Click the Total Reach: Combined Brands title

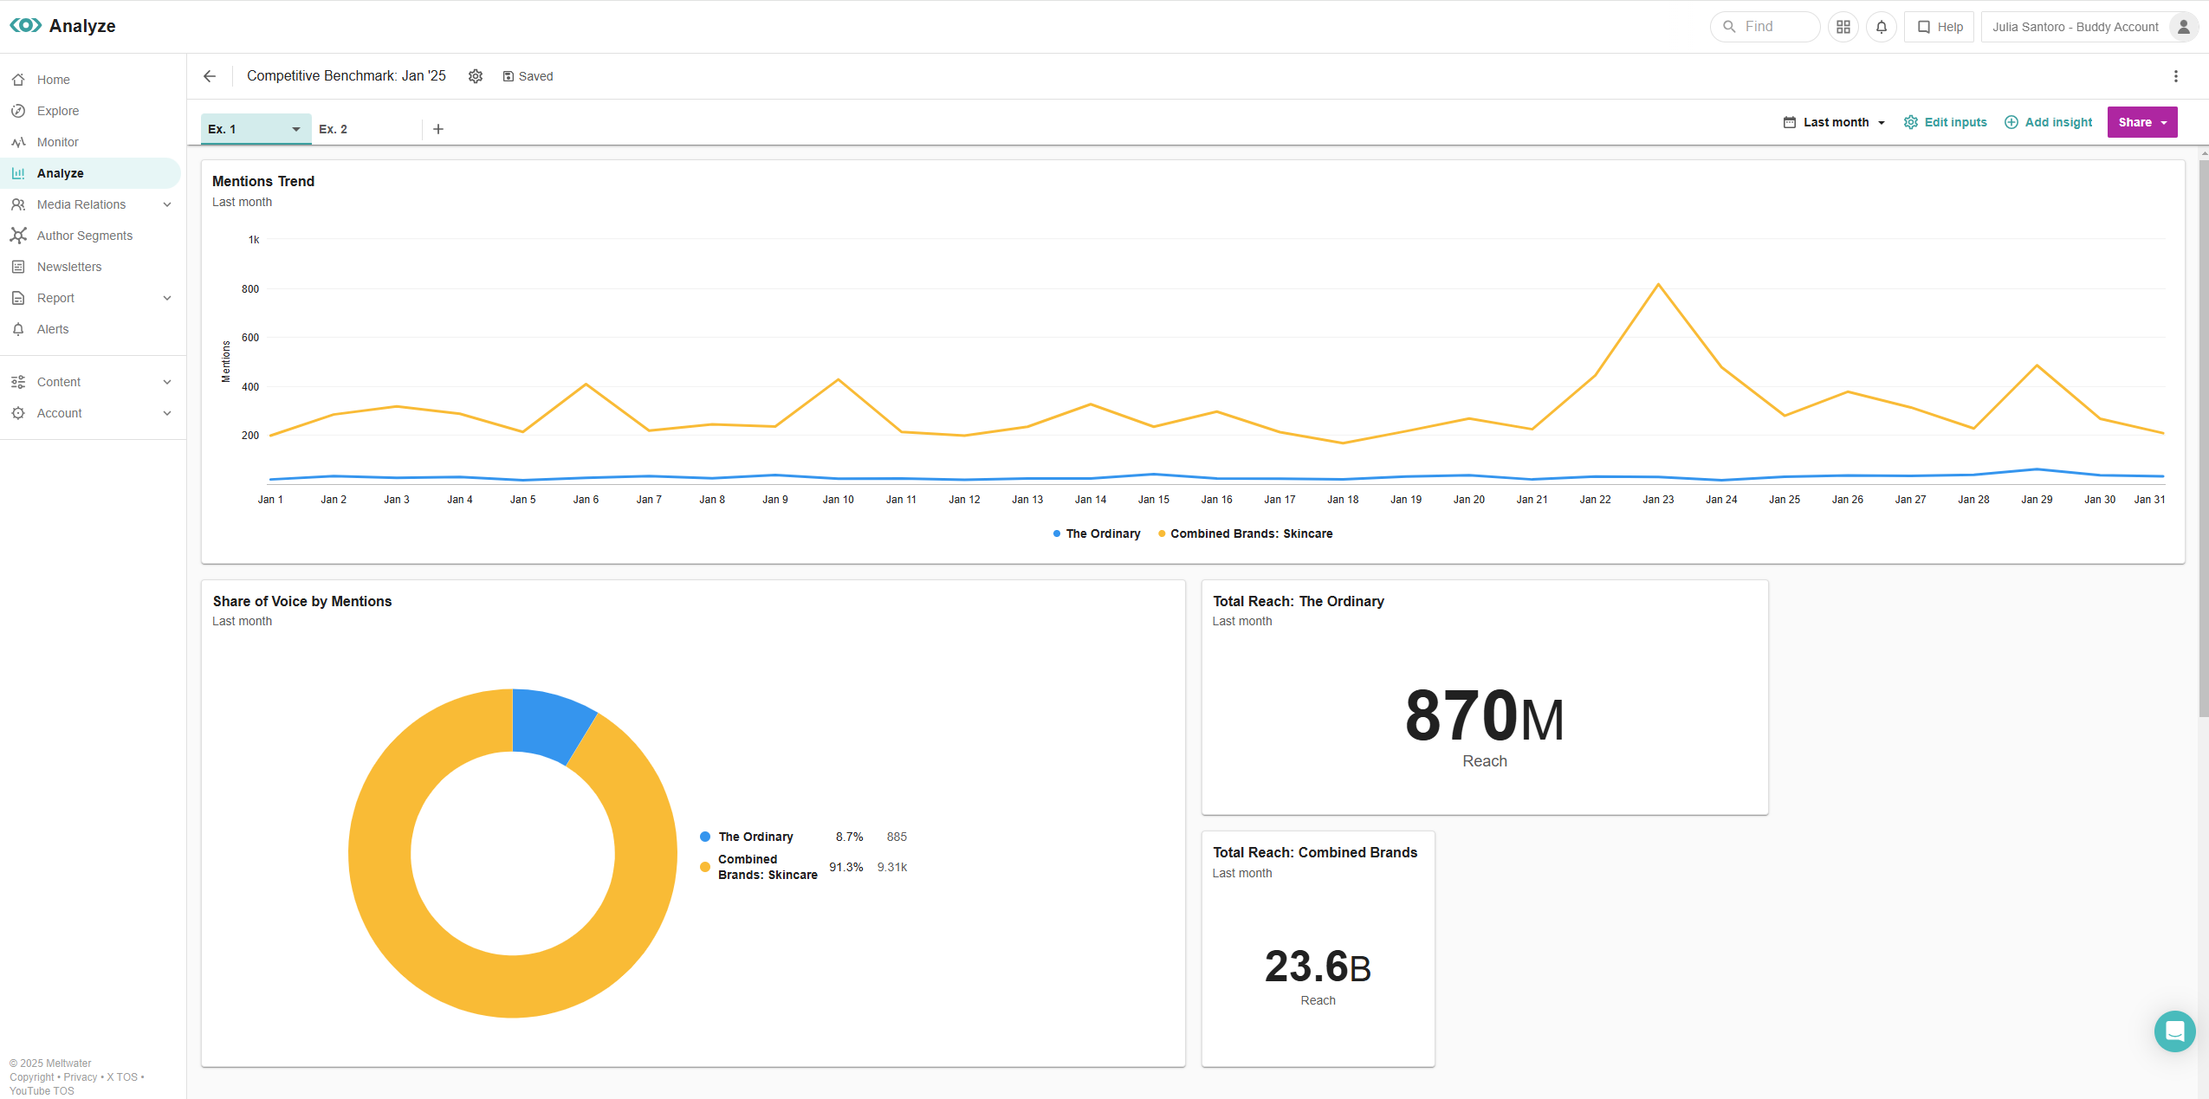pos(1315,852)
